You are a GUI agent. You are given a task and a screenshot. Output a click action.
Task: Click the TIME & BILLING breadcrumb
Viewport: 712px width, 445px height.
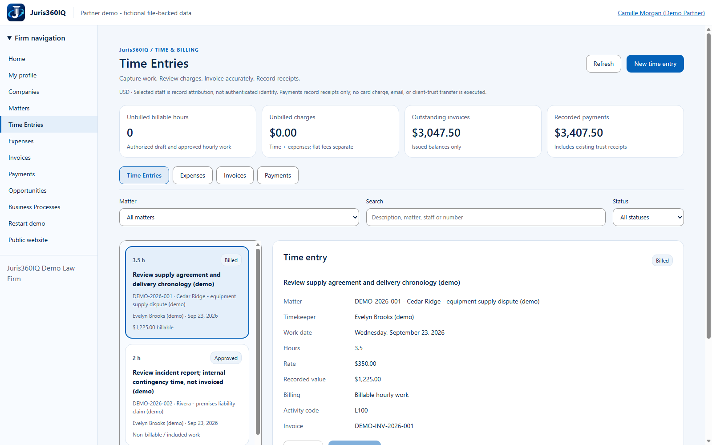click(x=177, y=50)
